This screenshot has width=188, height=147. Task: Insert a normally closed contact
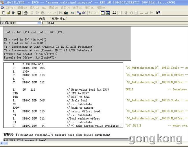pyautogui.click(x=126, y=13)
